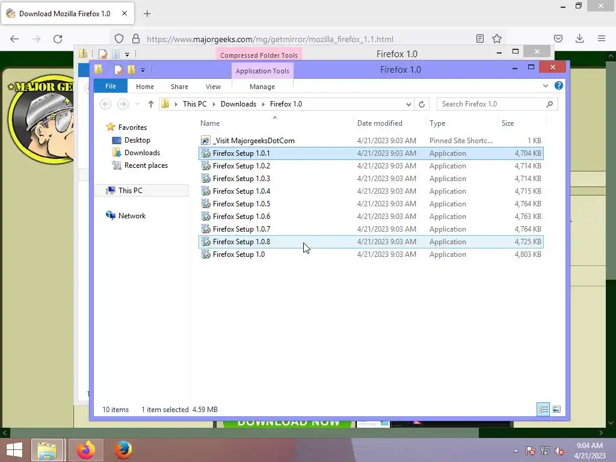Viewport: 616px width, 462px height.
Task: Open Windows Start button
Action: [x=14, y=450]
